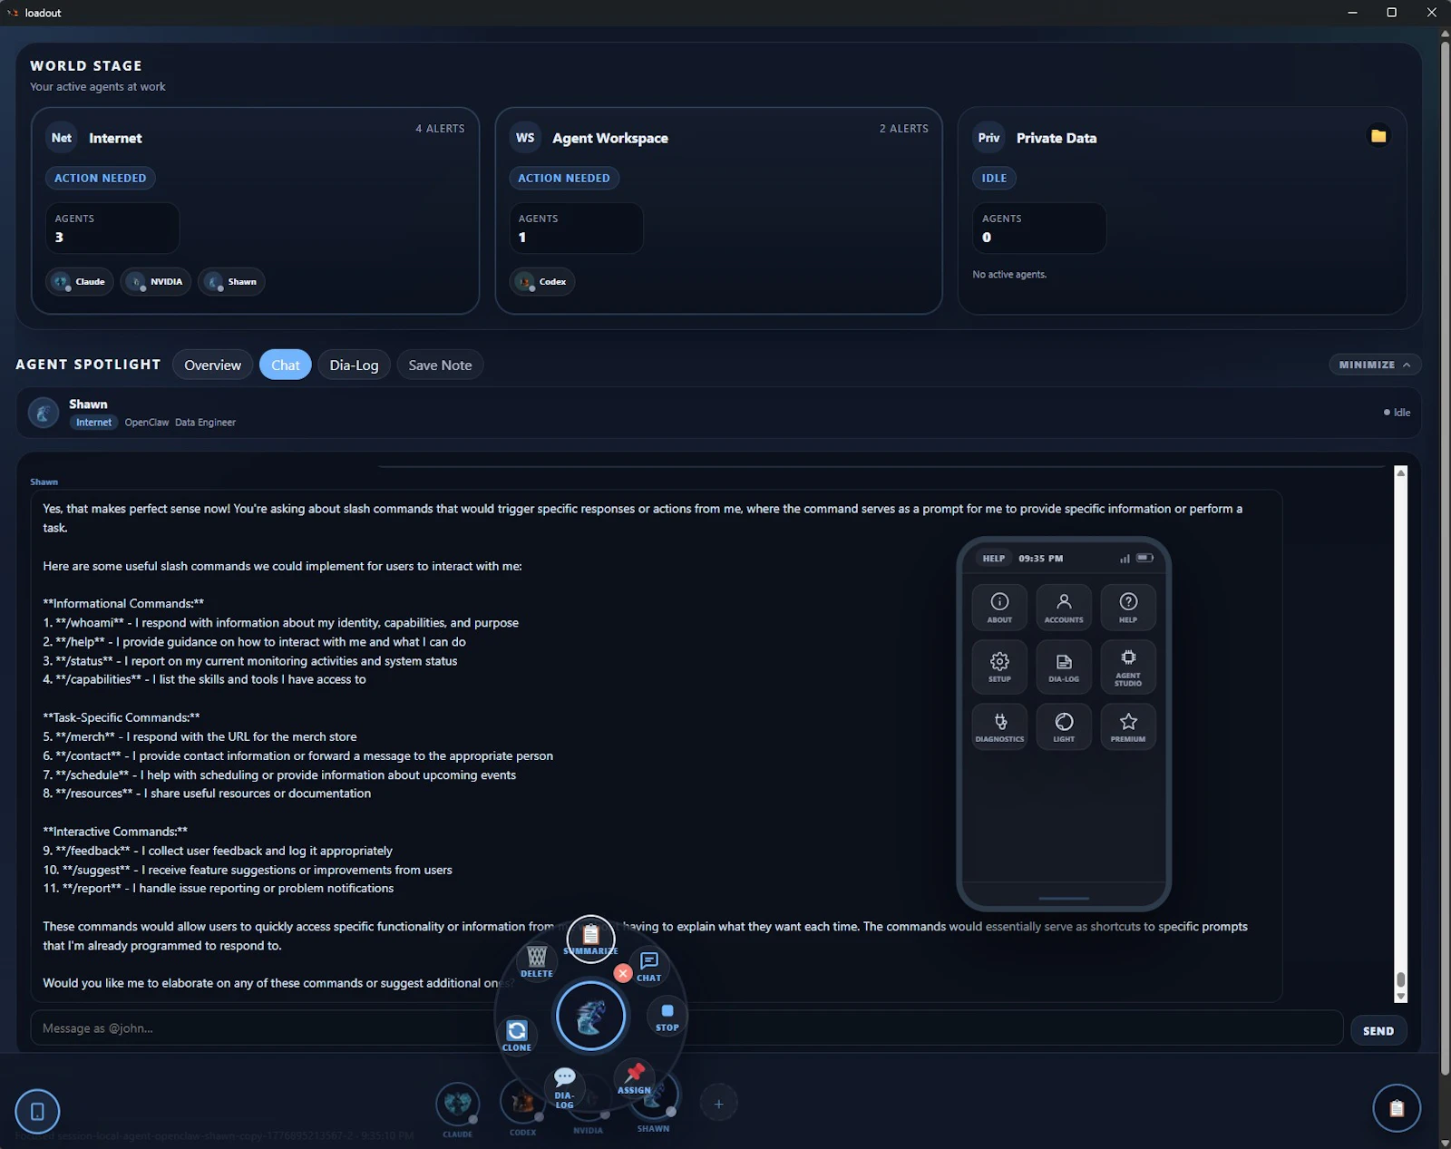Viewport: 1451px width, 1149px height.
Task: Click the Idle status indicator for Shawn
Action: click(1397, 413)
